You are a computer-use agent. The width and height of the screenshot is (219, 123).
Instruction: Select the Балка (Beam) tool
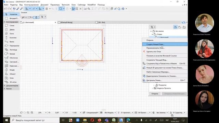click(x=11, y=42)
